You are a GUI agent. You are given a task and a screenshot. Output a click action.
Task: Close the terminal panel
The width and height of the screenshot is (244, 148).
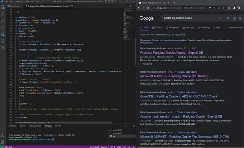pos(134,126)
